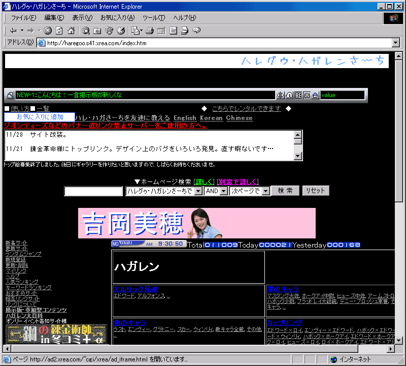Open the Search pane magnifier icon

tap(86, 30)
